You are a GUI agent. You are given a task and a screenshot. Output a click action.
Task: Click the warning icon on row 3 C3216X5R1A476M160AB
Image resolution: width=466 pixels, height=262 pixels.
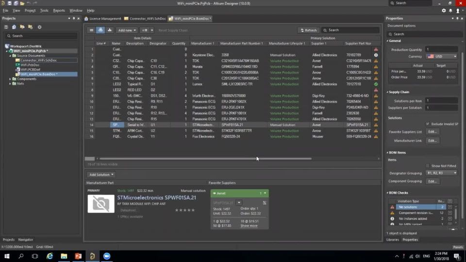[376, 61]
